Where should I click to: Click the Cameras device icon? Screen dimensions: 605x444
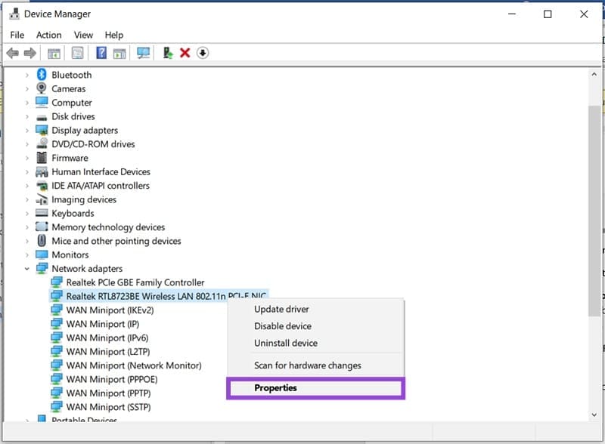click(x=41, y=88)
